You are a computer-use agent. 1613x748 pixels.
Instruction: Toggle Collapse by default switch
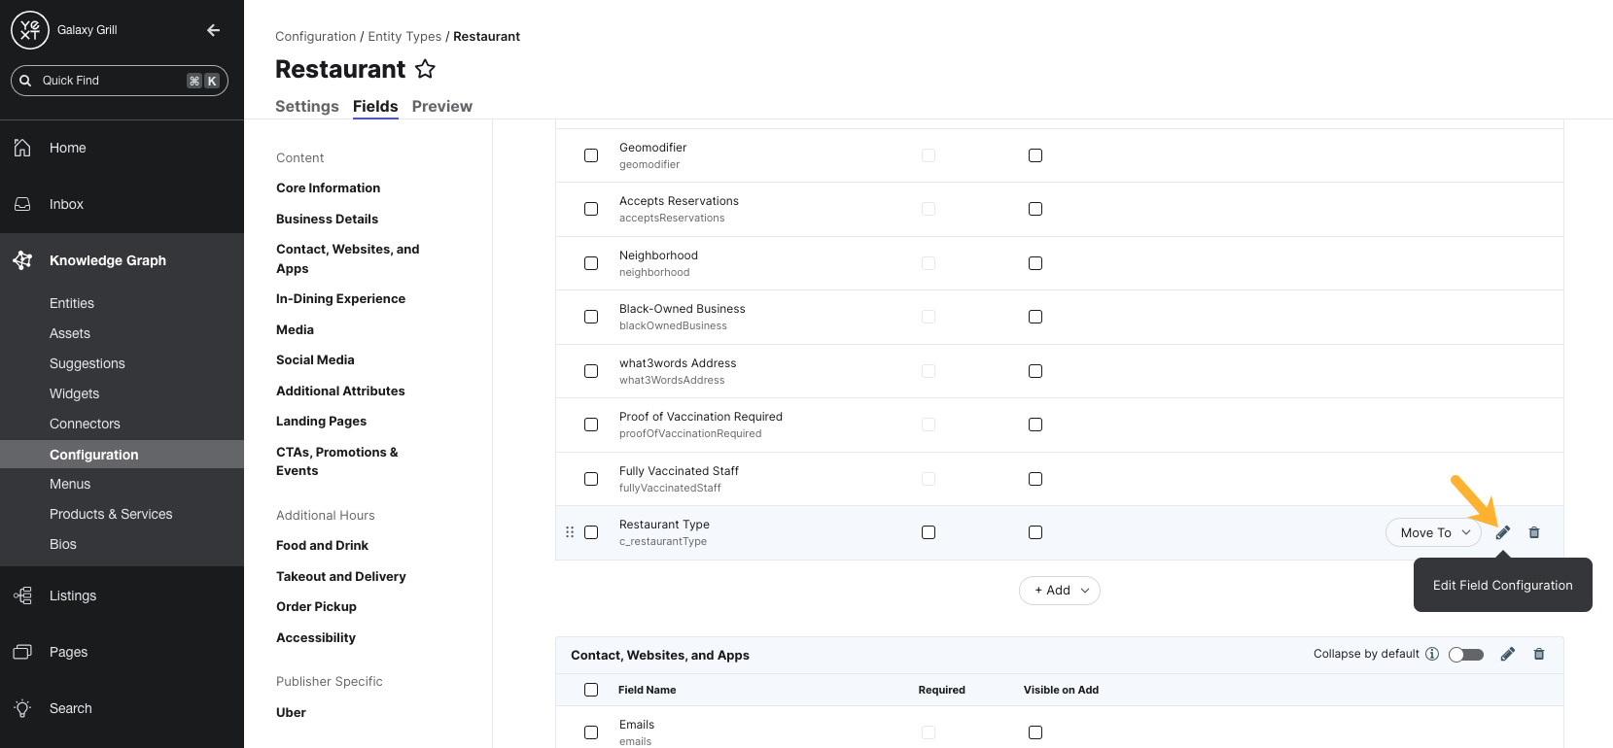click(1466, 655)
